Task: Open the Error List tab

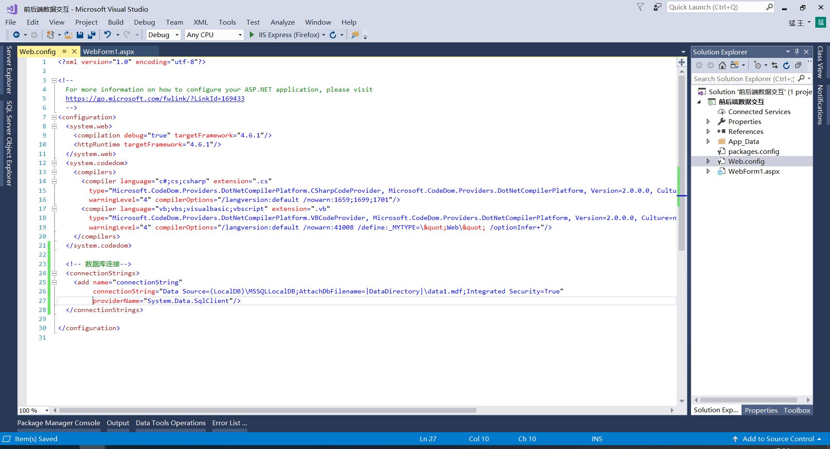Action: point(230,423)
